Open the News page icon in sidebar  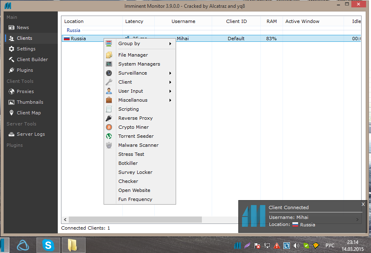point(11,27)
